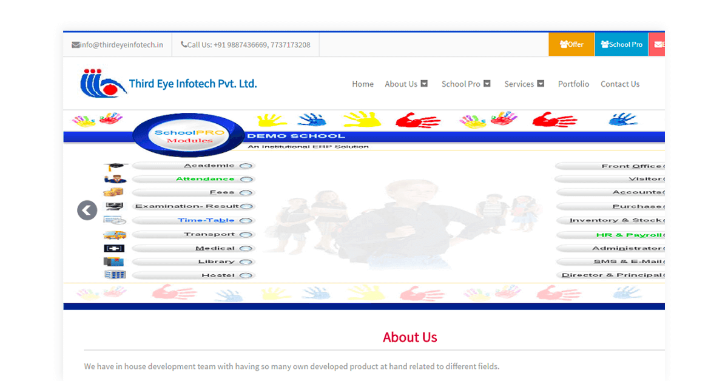The height and width of the screenshot is (381, 728).
Task: Click the Accounts module label
Action: [637, 192]
